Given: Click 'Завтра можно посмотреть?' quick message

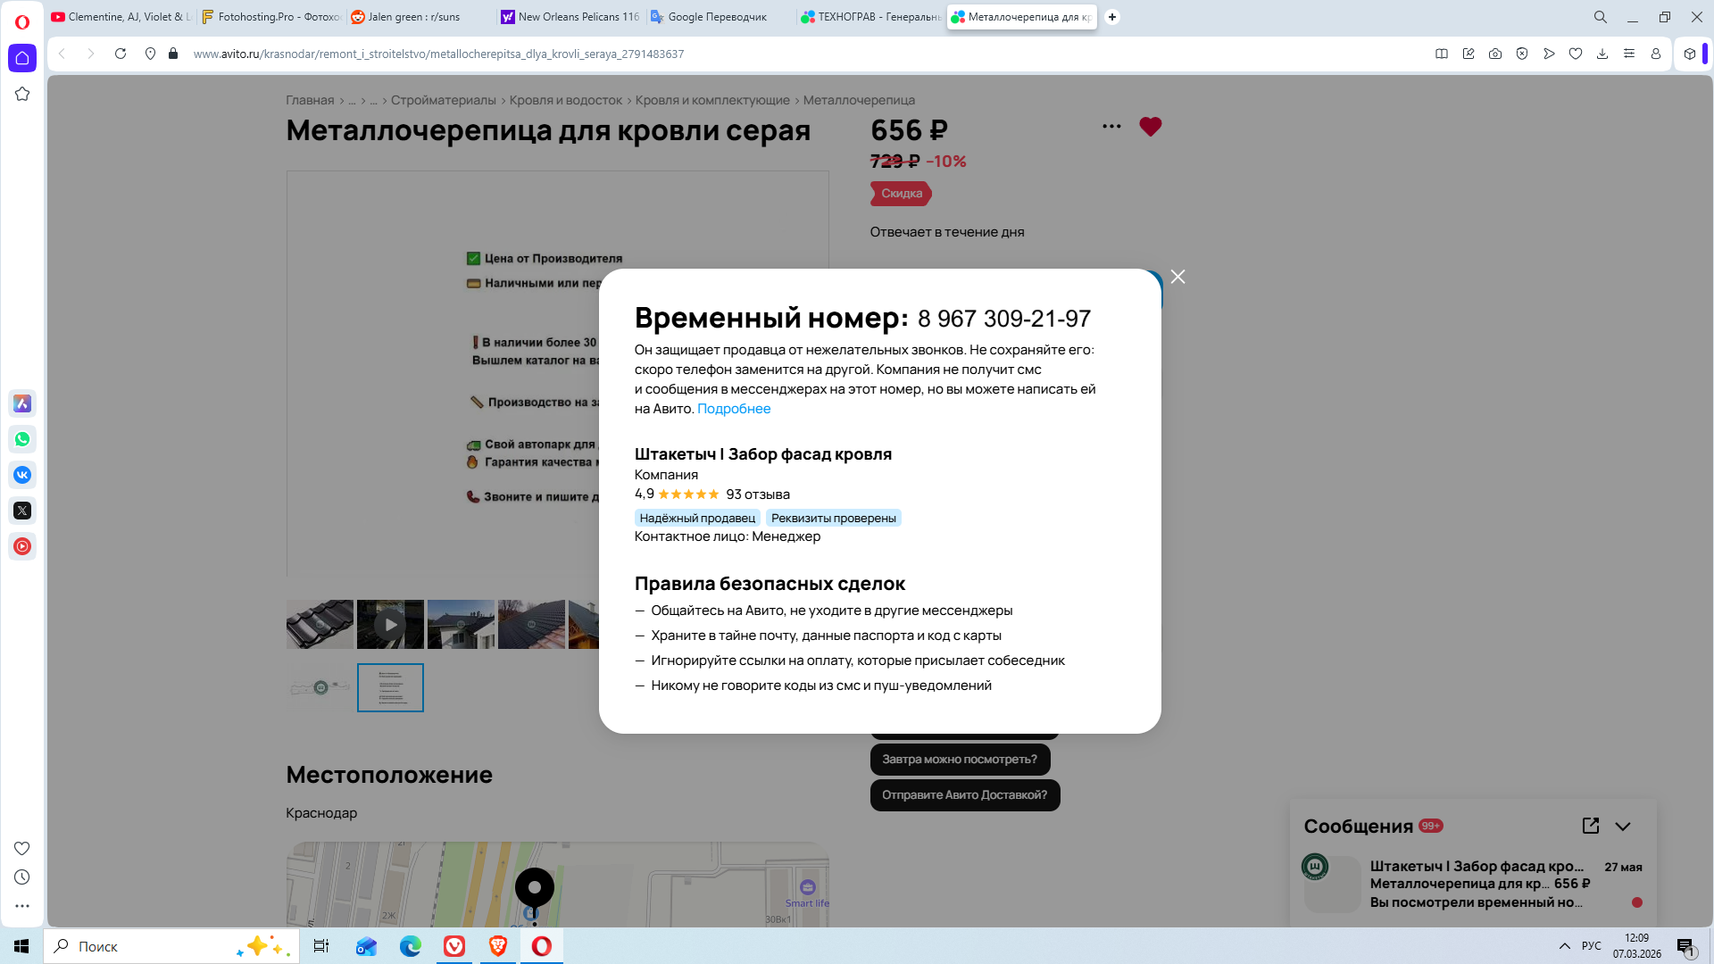Looking at the screenshot, I should tap(960, 760).
